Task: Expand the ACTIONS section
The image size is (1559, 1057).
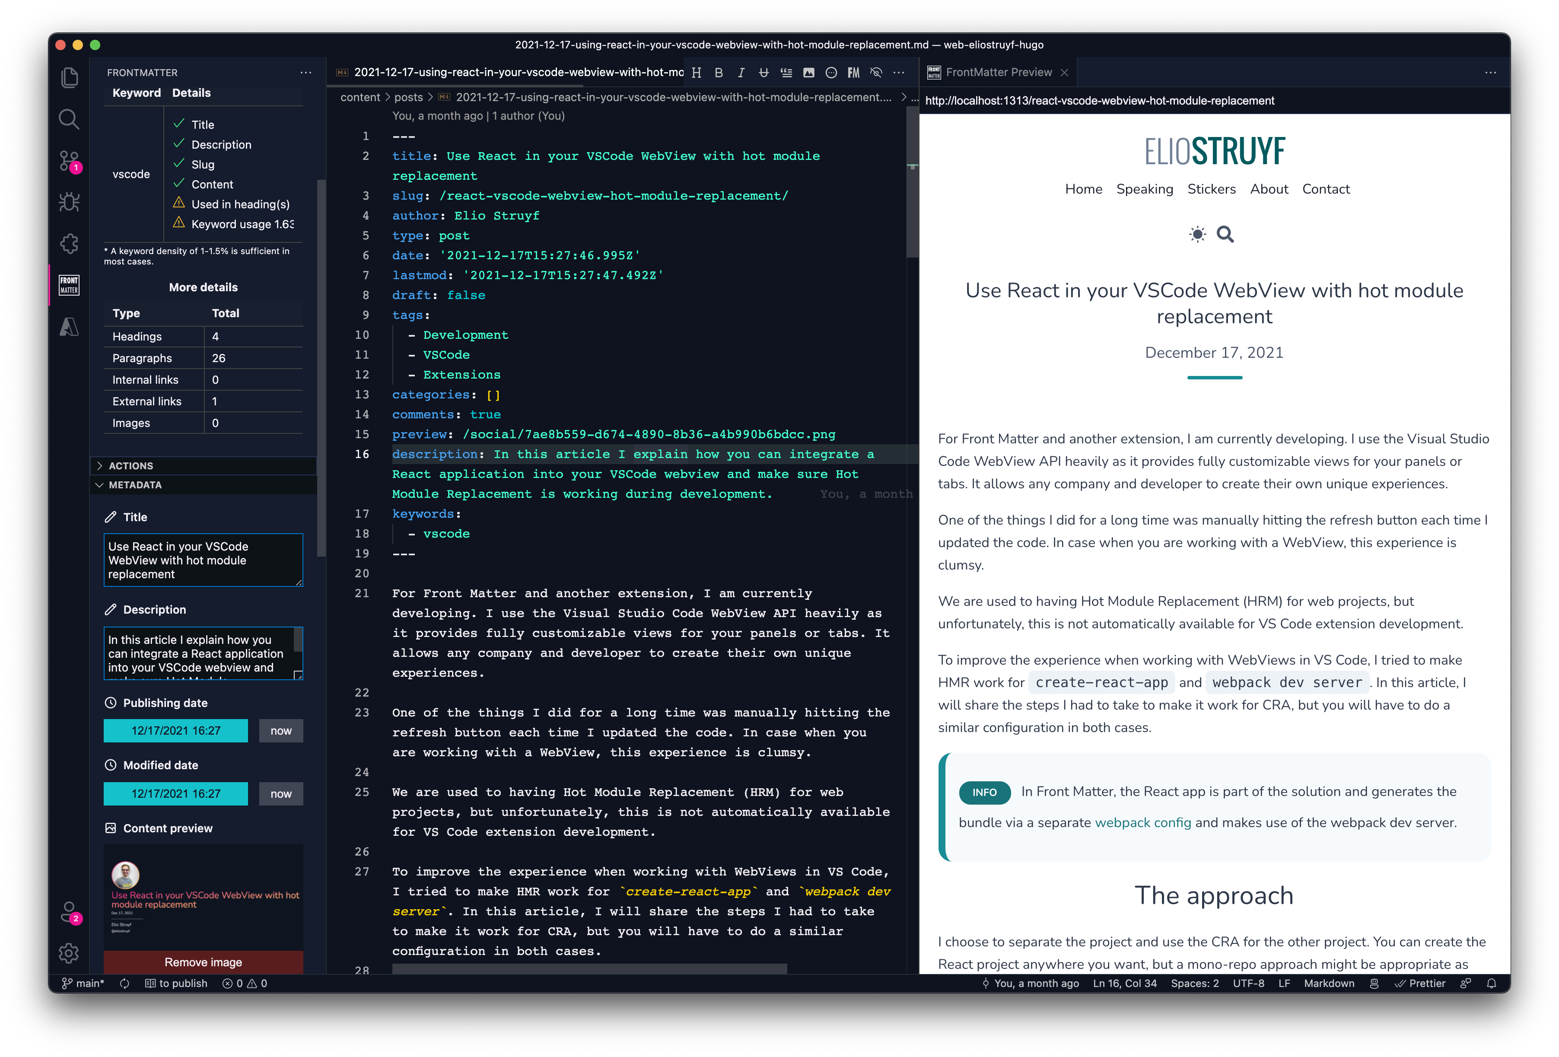Action: [x=203, y=465]
